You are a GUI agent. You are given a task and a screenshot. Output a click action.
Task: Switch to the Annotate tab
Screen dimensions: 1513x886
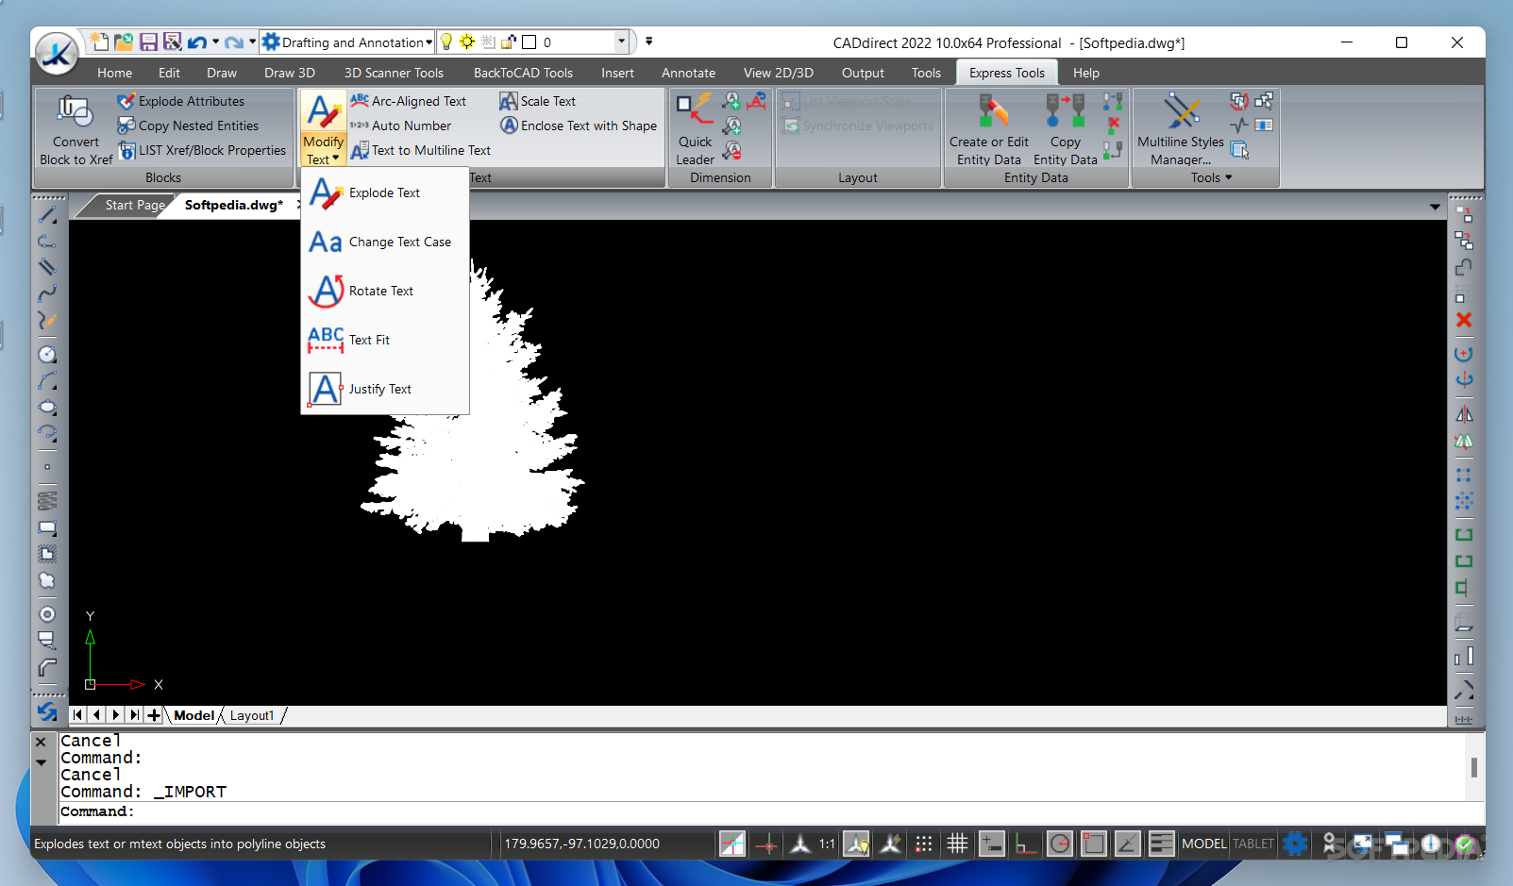(688, 73)
